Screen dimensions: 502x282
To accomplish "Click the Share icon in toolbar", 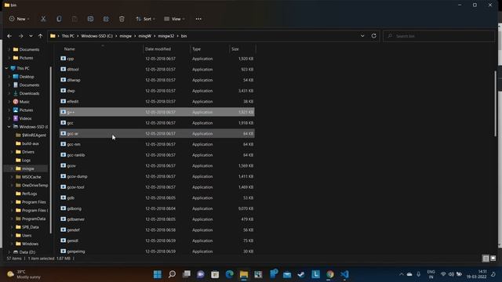I will pos(106,19).
